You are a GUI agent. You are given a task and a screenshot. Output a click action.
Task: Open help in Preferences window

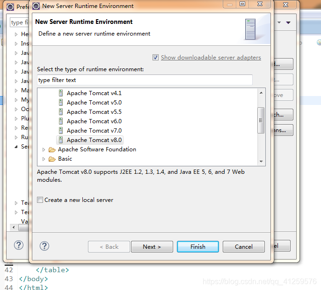point(19,245)
